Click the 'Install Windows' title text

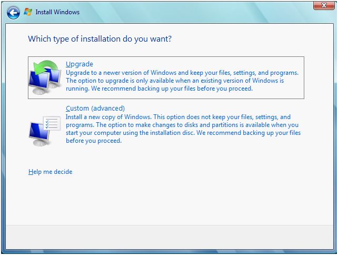click(x=57, y=12)
